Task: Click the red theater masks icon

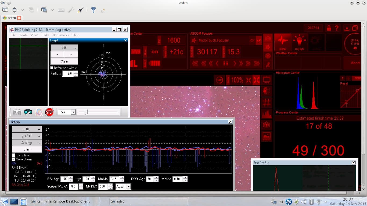Action: pos(267,91)
